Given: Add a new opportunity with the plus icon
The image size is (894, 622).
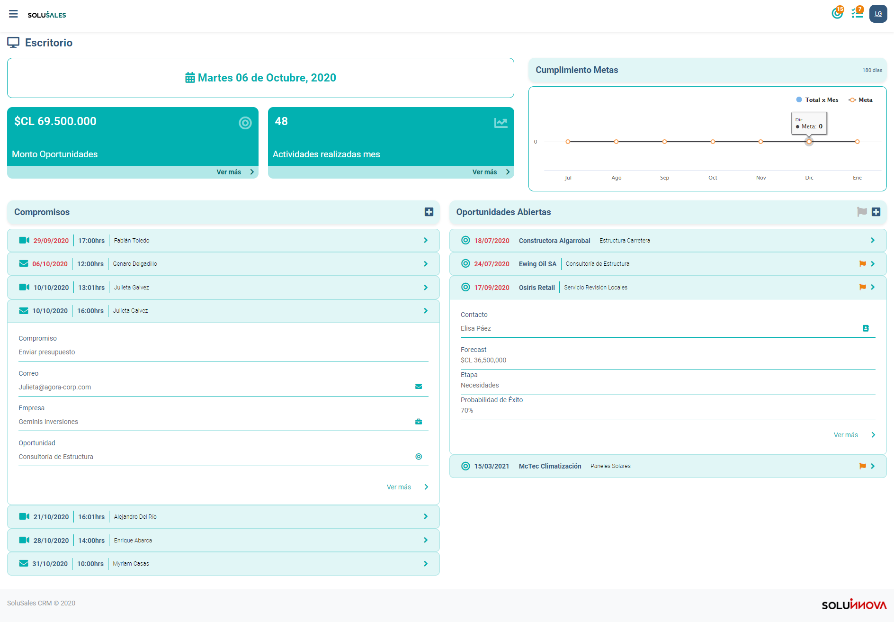Looking at the screenshot, I should click(876, 212).
